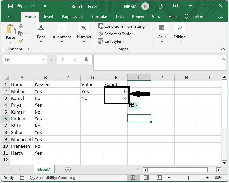This screenshot has height=183, width=229.
Task: Open the File tab
Action: click(x=10, y=17)
